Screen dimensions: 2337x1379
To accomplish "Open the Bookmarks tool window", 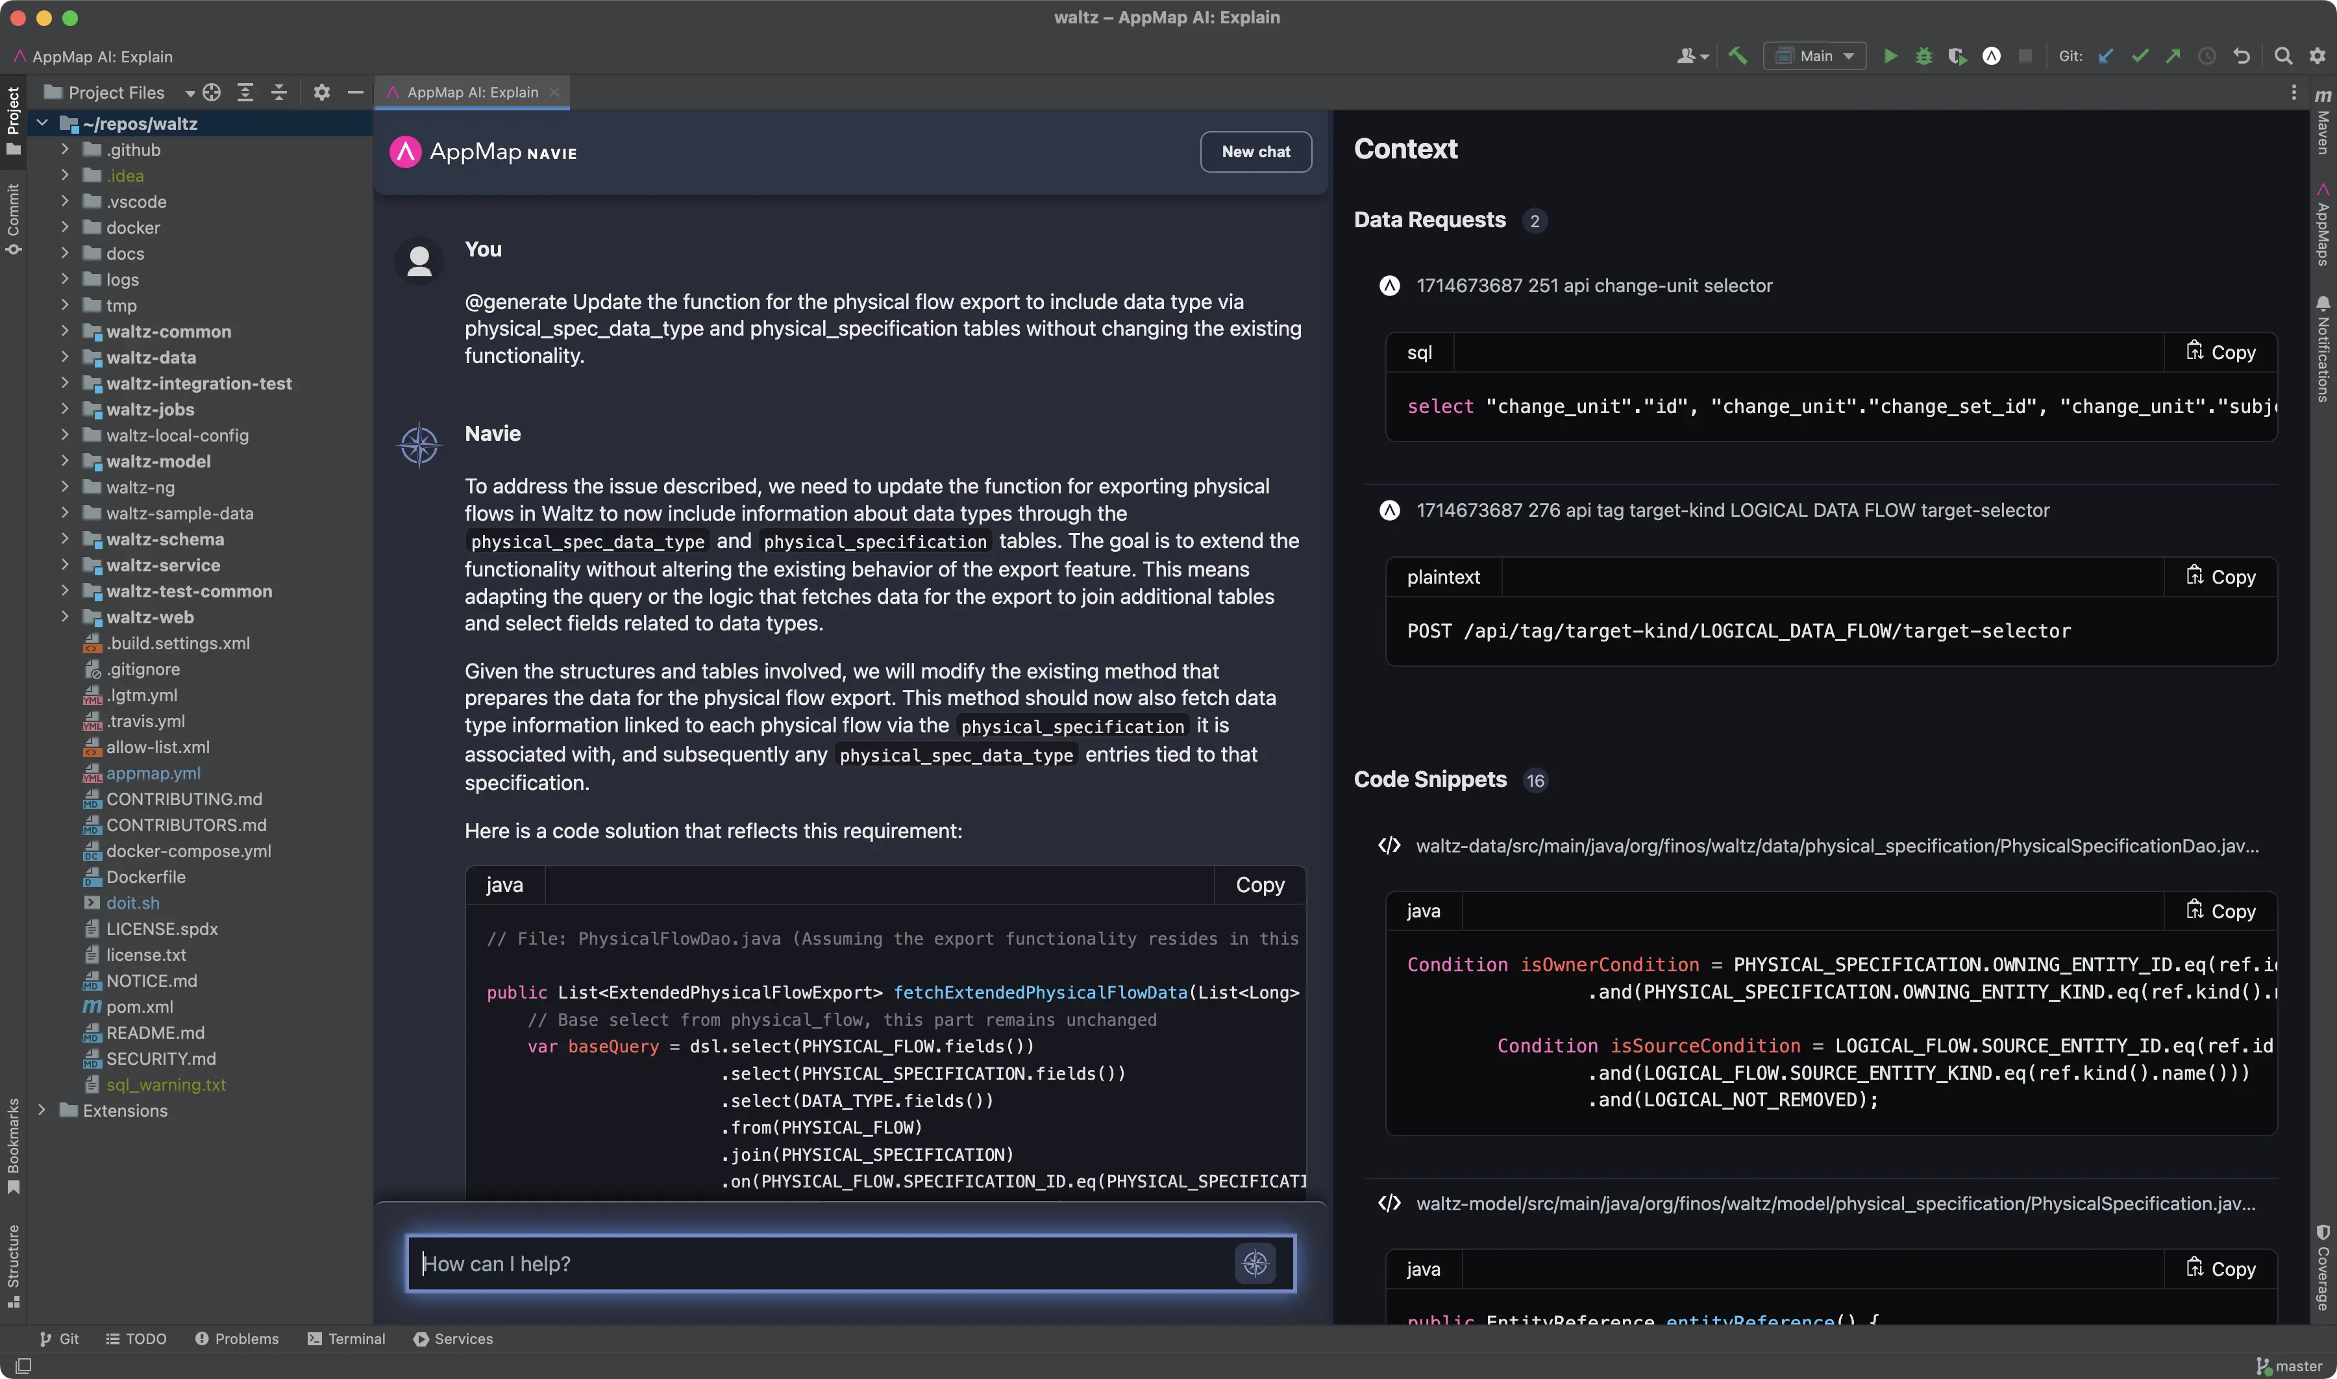I will pyautogui.click(x=13, y=1146).
